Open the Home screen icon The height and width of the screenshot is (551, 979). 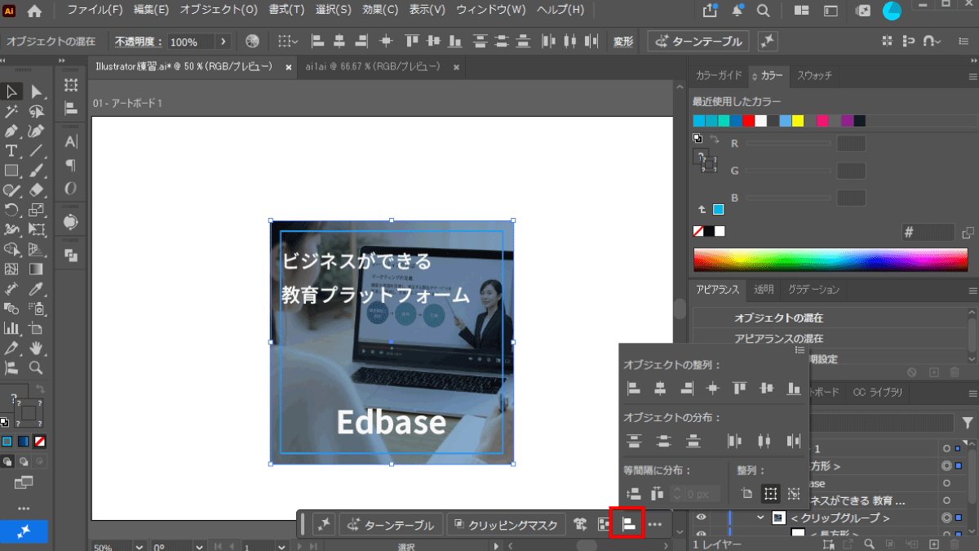click(34, 11)
